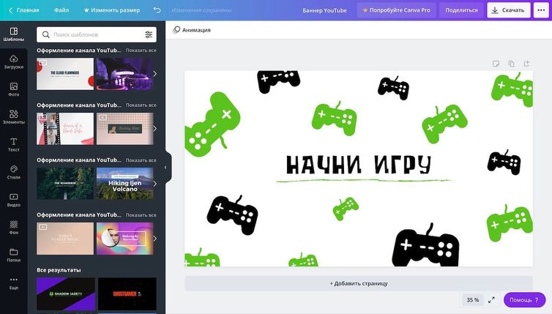552x314 pixels.
Task: Open the Стили styles panel
Action: (13, 172)
